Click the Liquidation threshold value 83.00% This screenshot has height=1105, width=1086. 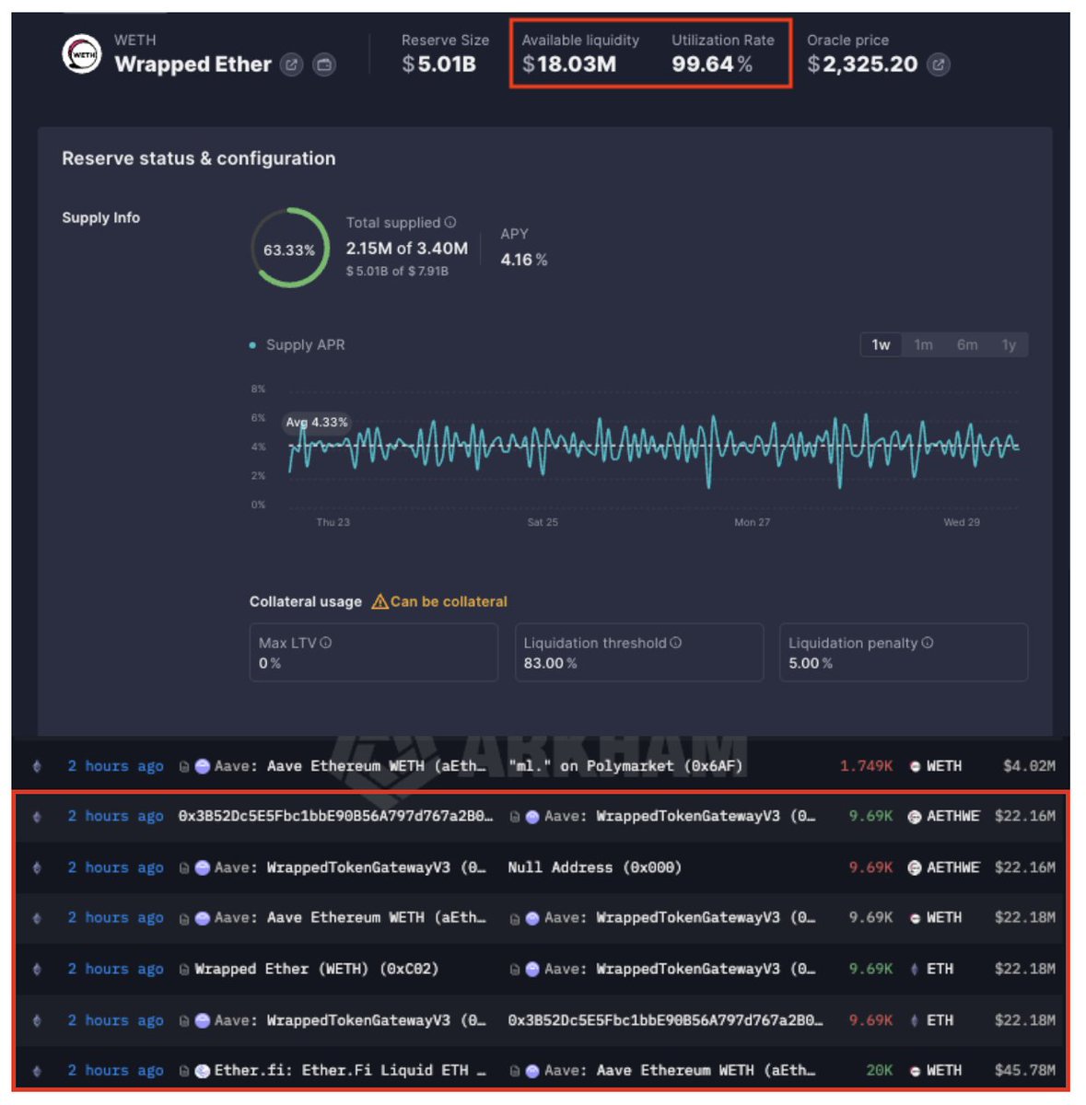[x=550, y=663]
